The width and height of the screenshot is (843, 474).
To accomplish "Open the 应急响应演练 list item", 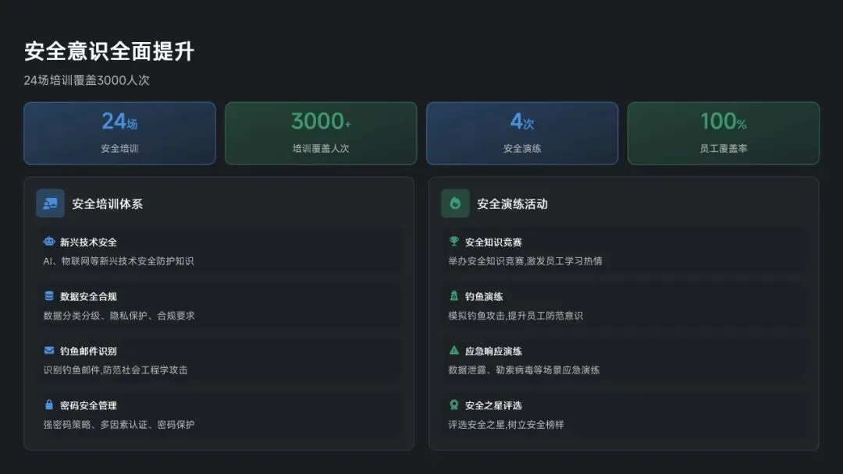I will (x=624, y=360).
